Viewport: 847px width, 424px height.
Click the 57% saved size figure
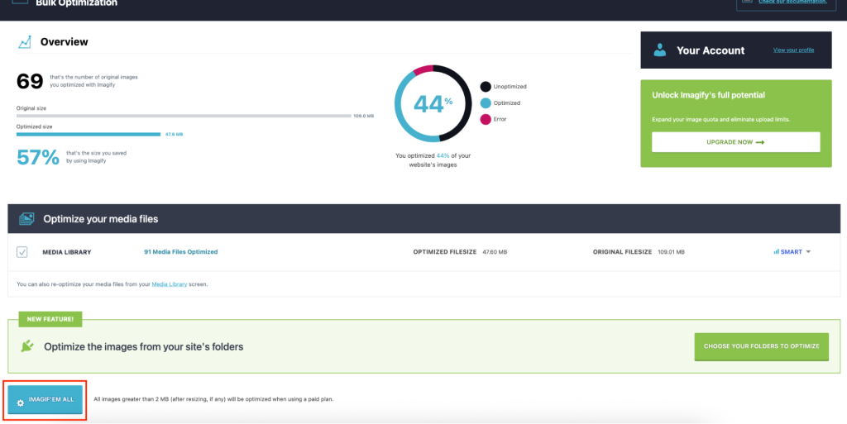[x=38, y=157]
